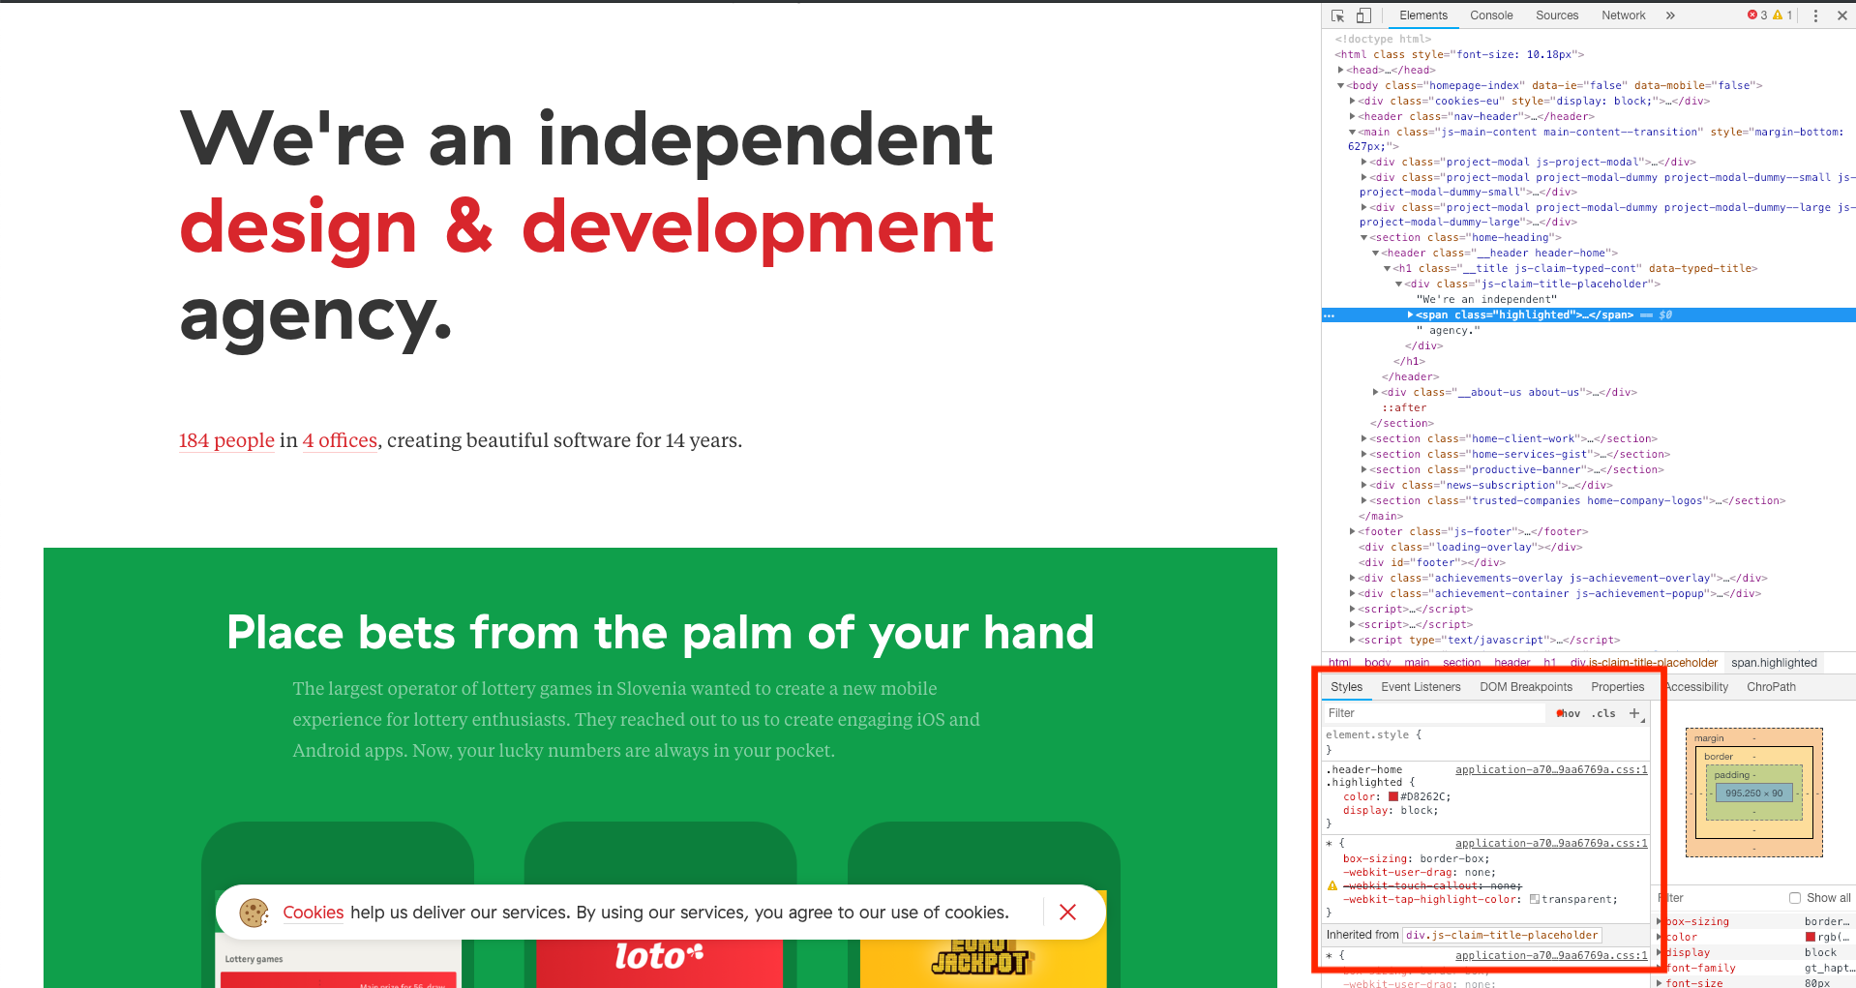1856x988 pixels.
Task: Toggle the device emulation toolbar
Action: click(1364, 15)
